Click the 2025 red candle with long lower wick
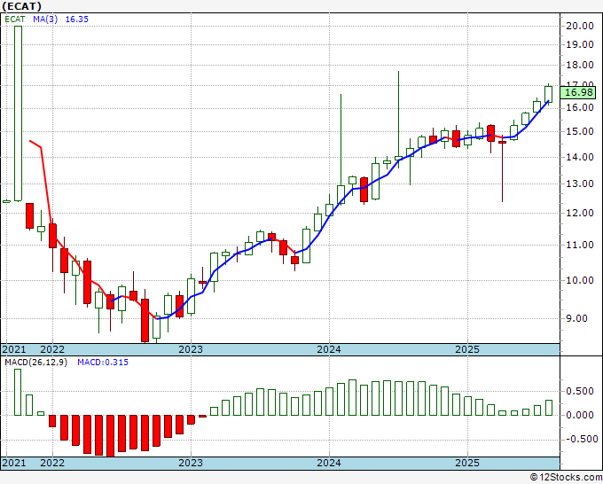The width and height of the screenshot is (603, 484). pos(502,142)
